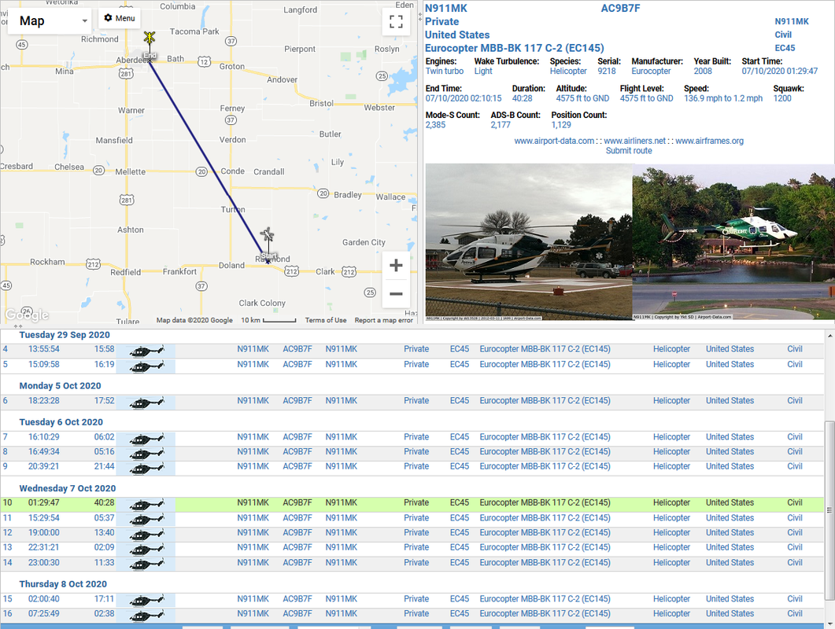Click helicopter icon in flight row 5

pos(146,366)
